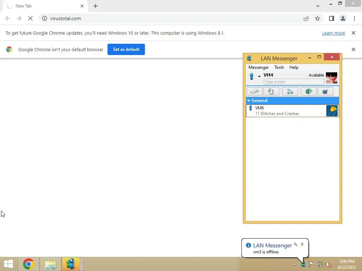This screenshot has height=271, width=362.
Task: Click the Available status label
Action: [x=316, y=75]
